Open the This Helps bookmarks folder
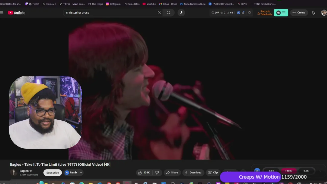327x184 pixels. coord(96,4)
